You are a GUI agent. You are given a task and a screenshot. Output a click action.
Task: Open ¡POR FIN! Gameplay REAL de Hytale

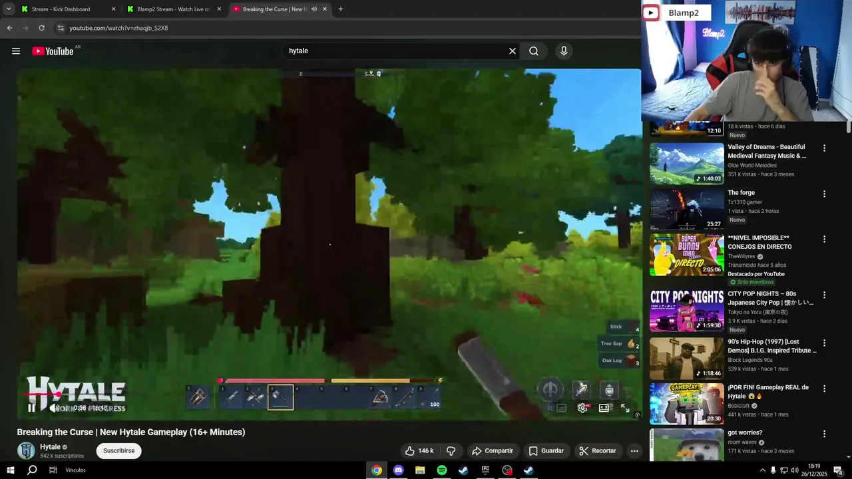tap(768, 392)
